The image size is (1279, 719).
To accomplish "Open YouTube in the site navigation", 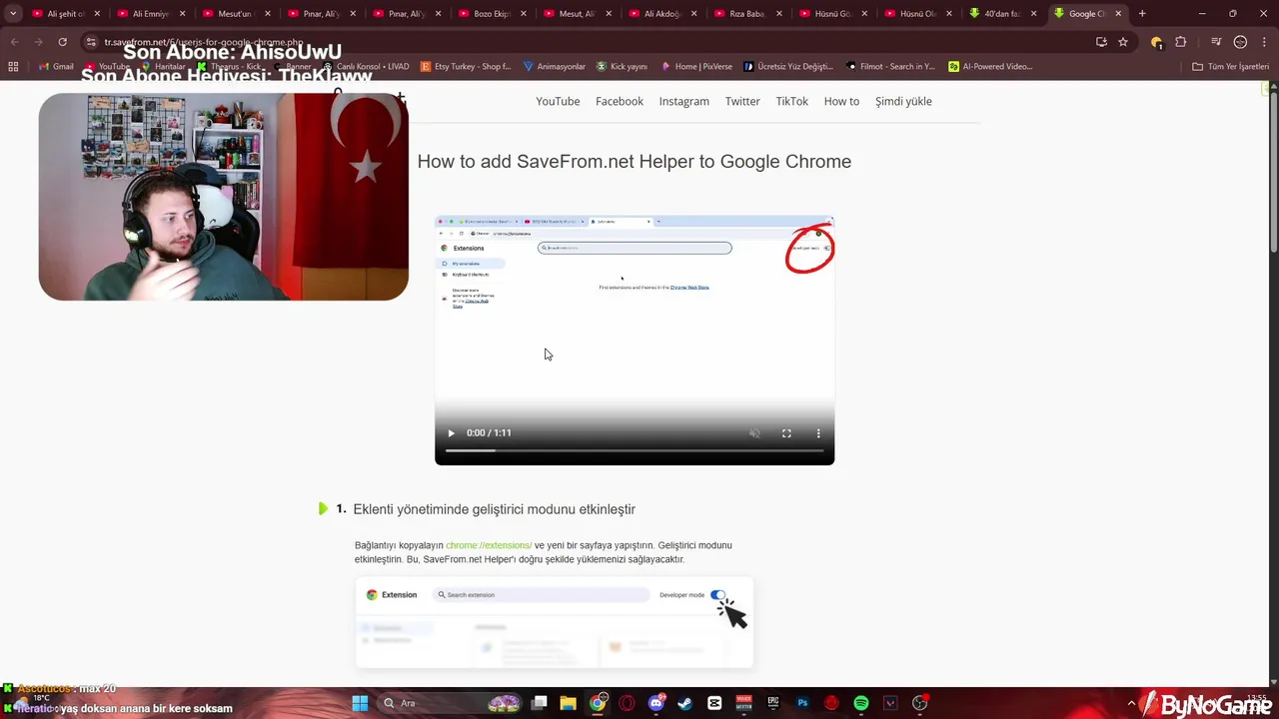I will click(558, 101).
